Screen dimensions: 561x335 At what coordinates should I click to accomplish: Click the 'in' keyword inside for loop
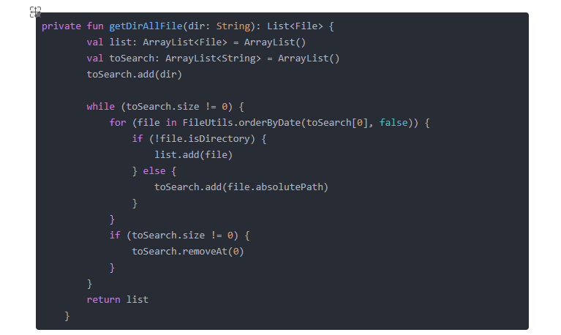point(171,123)
